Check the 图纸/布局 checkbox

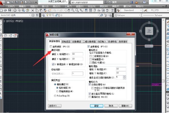coord(90,63)
